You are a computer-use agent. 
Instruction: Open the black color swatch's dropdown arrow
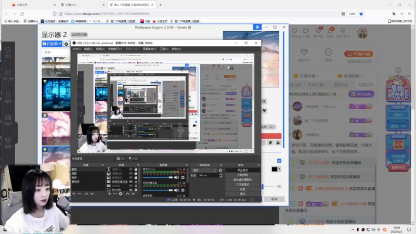pyautogui.click(x=279, y=170)
